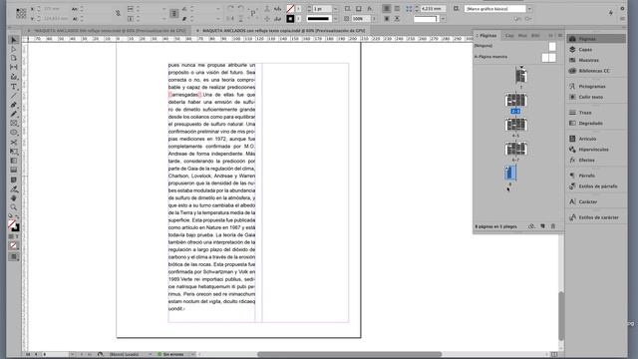
Task: Click the create new page icon
Action: [542, 226]
